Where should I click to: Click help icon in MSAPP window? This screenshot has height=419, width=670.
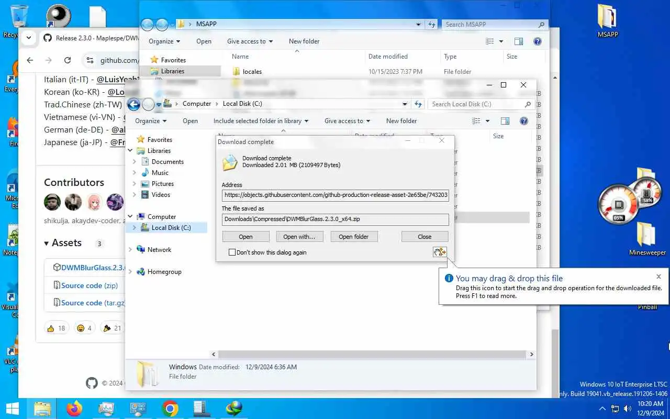coord(537,41)
